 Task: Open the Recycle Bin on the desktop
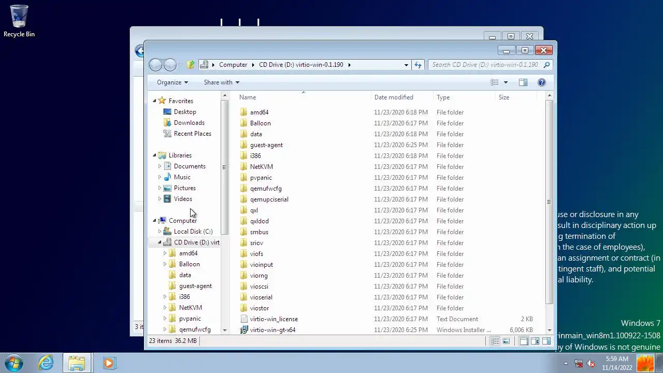click(x=19, y=22)
